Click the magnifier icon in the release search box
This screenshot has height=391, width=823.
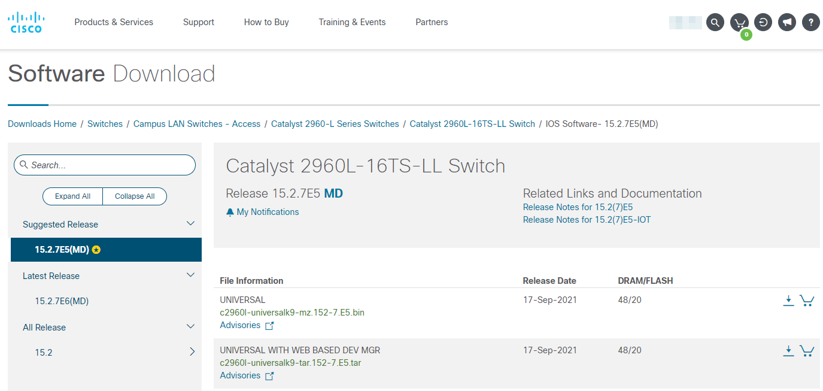(24, 165)
